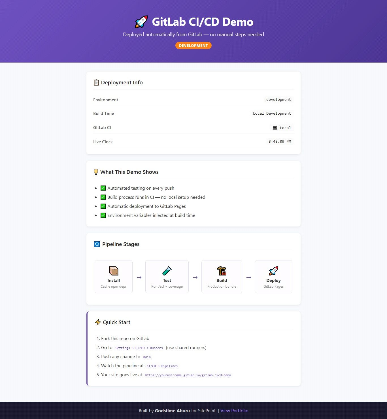Click the Environment row label
Image resolution: width=387 pixels, height=419 pixels.
[x=106, y=100]
